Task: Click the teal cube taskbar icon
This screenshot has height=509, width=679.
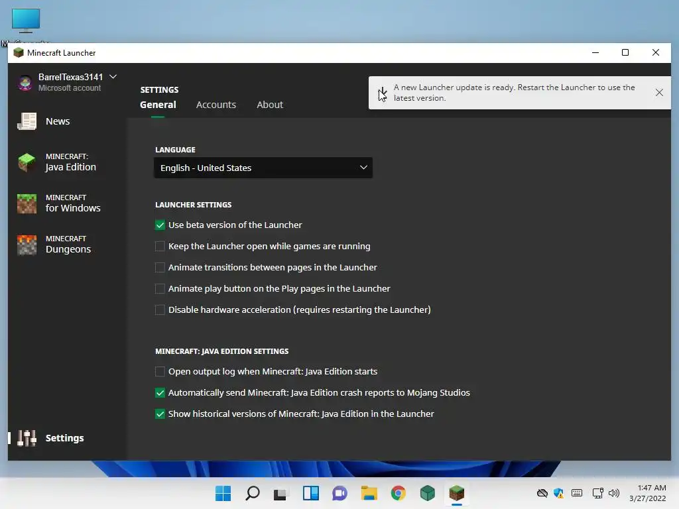Action: click(x=428, y=493)
